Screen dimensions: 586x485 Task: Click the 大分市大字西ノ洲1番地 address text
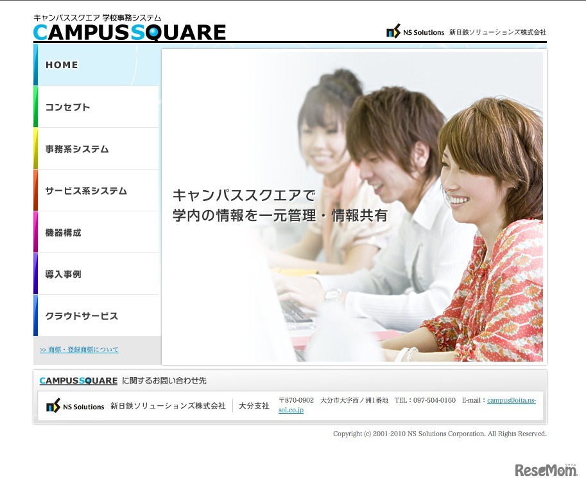point(354,400)
